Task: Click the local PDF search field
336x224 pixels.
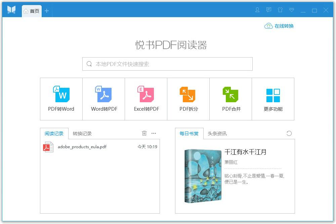Action: pyautogui.click(x=167, y=64)
